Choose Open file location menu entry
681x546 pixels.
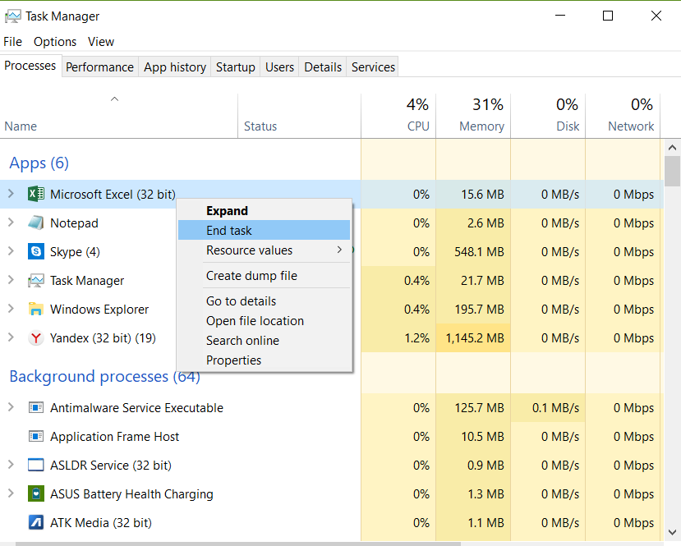click(x=264, y=320)
